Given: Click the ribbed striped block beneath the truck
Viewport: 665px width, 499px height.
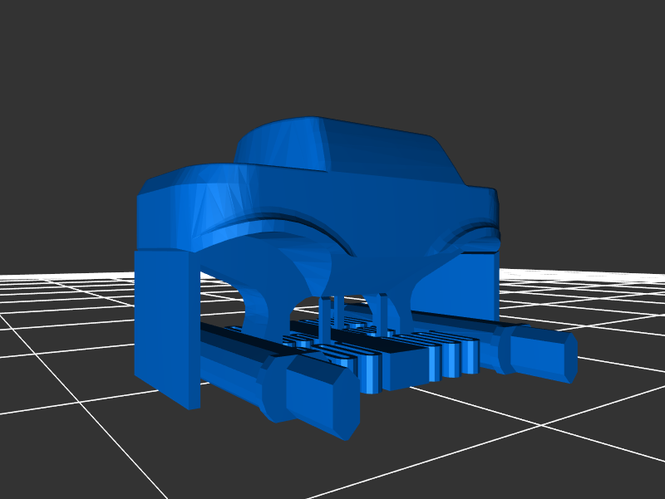Looking at the screenshot, I should [416, 357].
